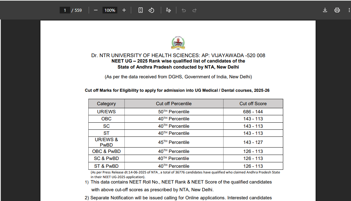Click the DGHS data source note
This screenshot has width=351, height=201.
pyautogui.click(x=178, y=77)
